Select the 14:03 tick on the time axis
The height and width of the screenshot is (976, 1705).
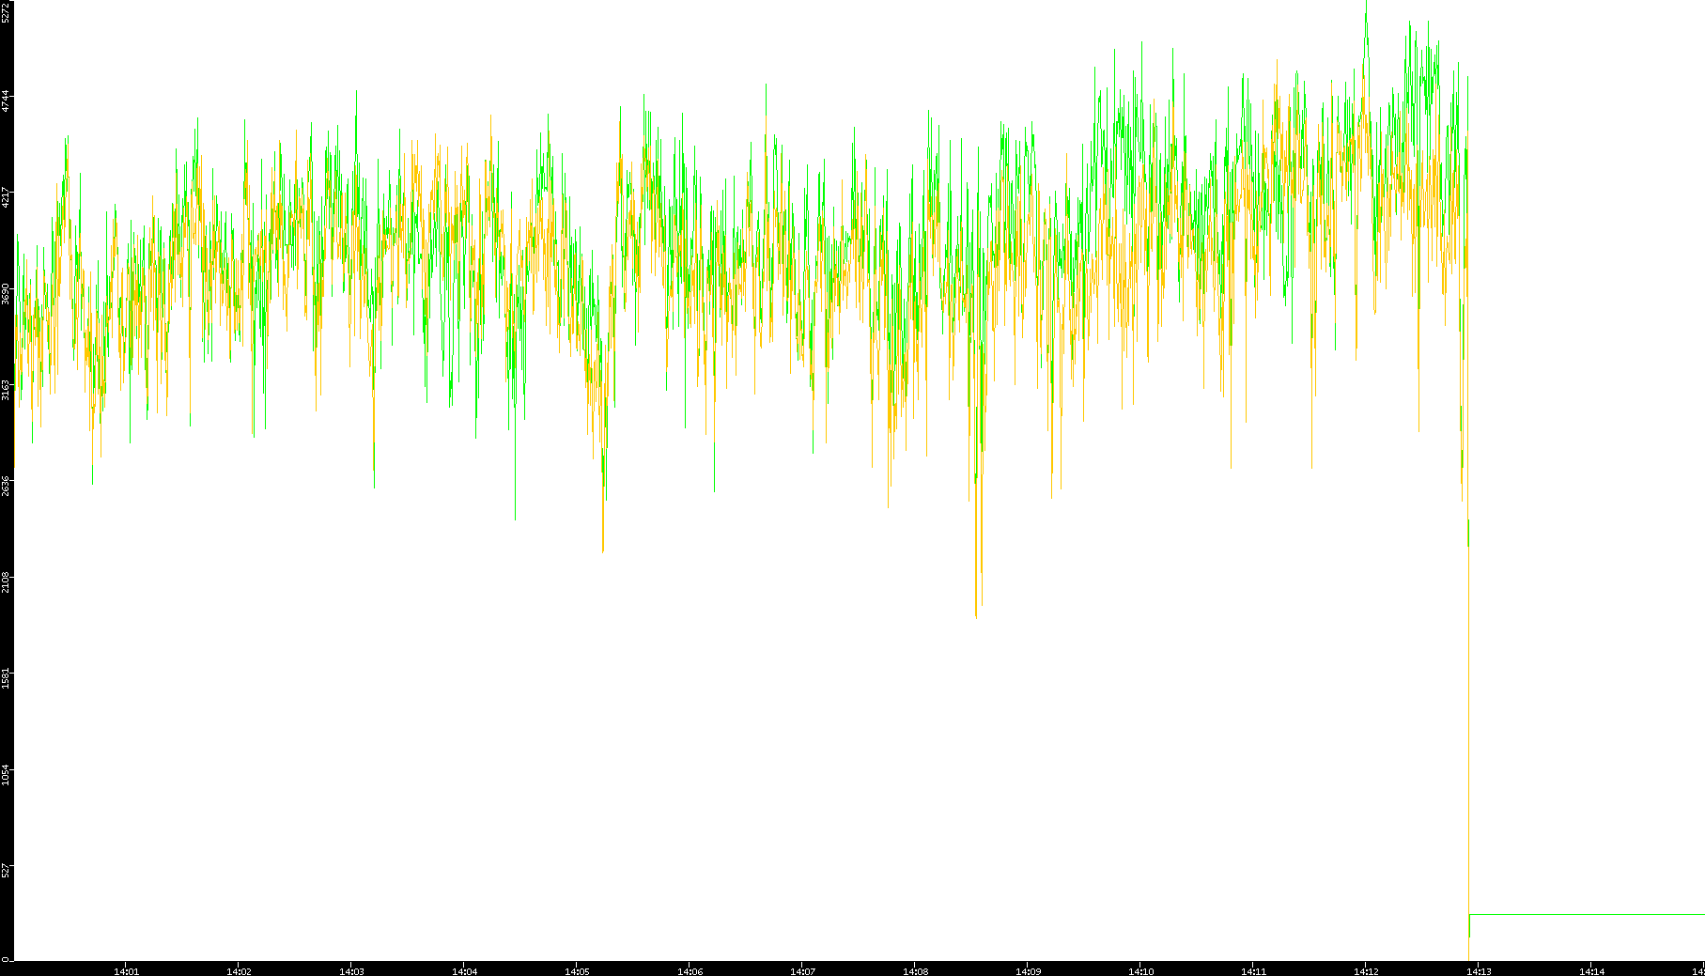[351, 971]
